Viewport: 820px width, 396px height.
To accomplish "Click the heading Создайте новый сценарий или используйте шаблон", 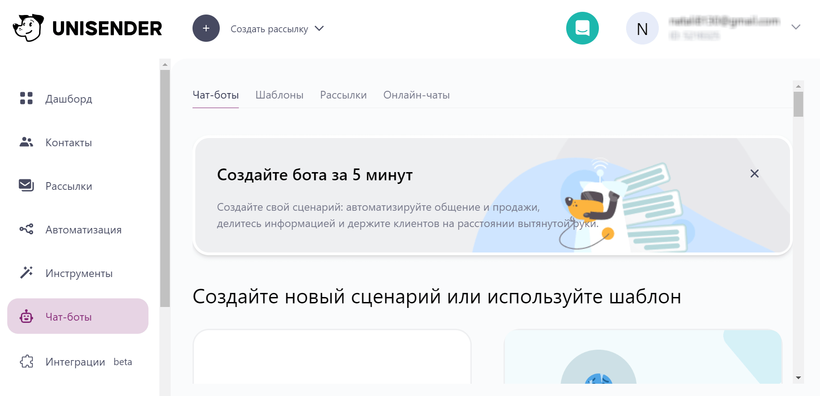I will click(x=437, y=297).
